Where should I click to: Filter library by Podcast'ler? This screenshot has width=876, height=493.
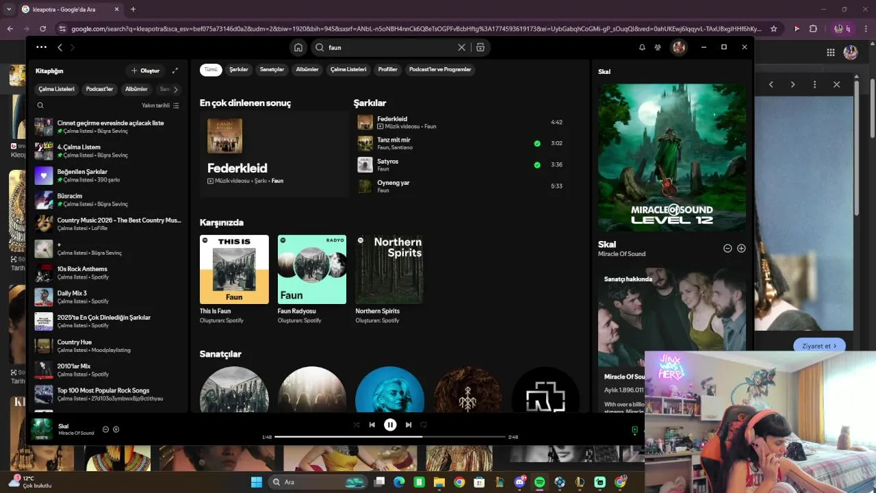pyautogui.click(x=99, y=89)
